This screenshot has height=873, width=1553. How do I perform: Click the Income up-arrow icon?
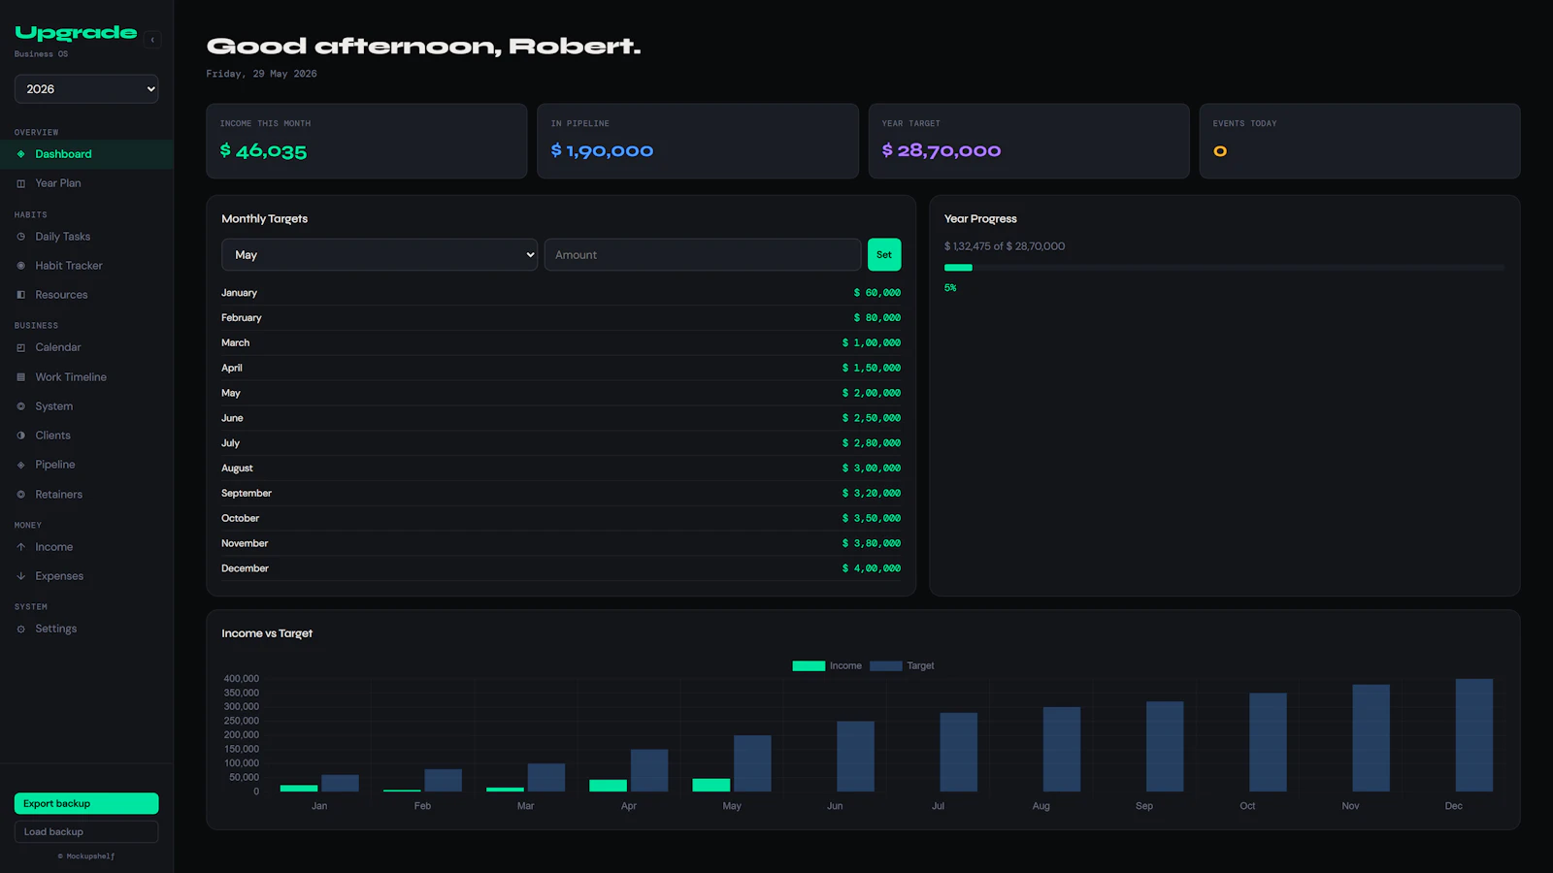(21, 547)
